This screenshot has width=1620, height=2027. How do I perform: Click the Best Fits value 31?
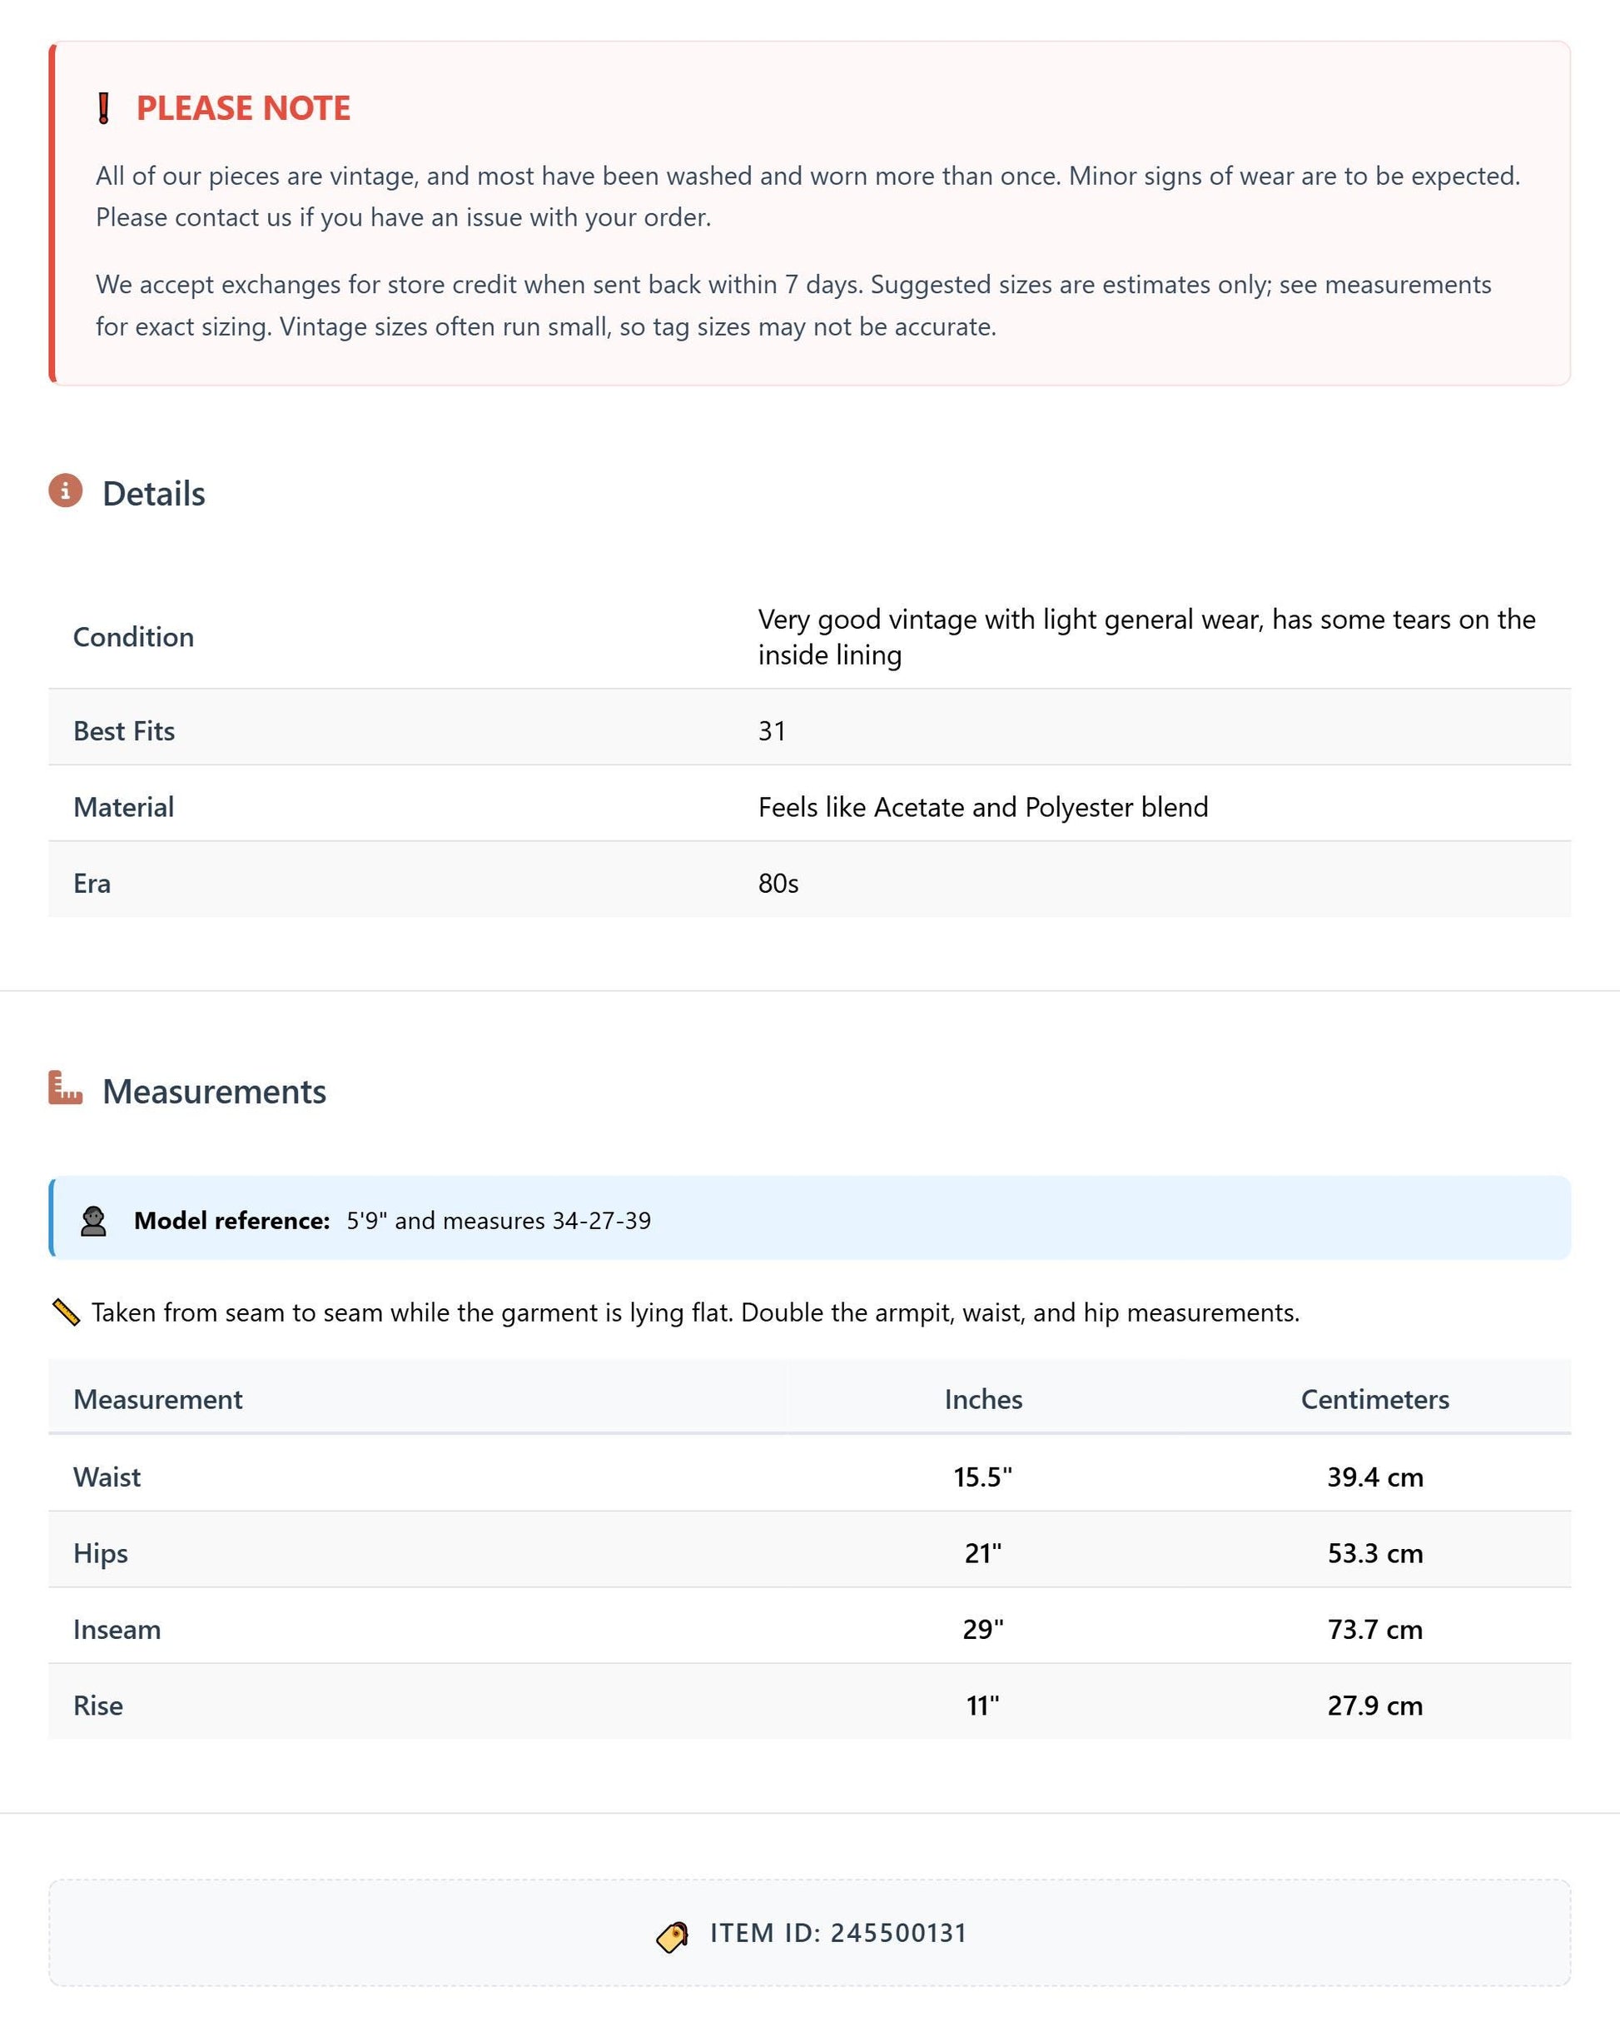pyautogui.click(x=772, y=730)
